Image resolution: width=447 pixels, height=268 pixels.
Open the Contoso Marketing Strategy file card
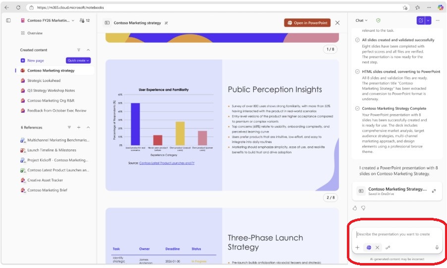click(x=397, y=191)
